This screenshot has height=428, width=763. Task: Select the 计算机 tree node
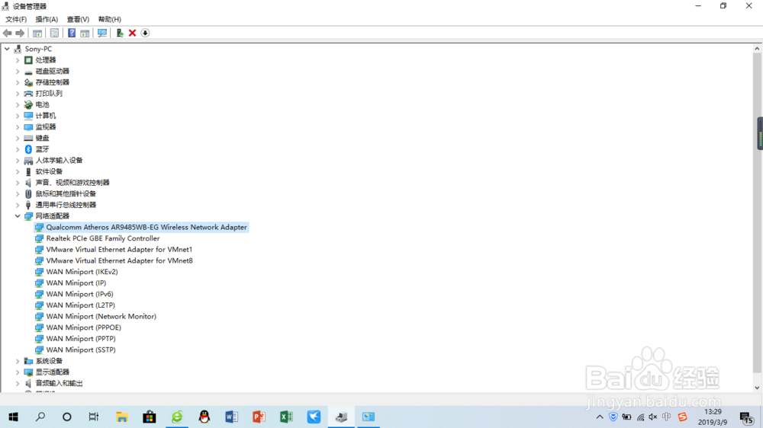pyautogui.click(x=45, y=116)
